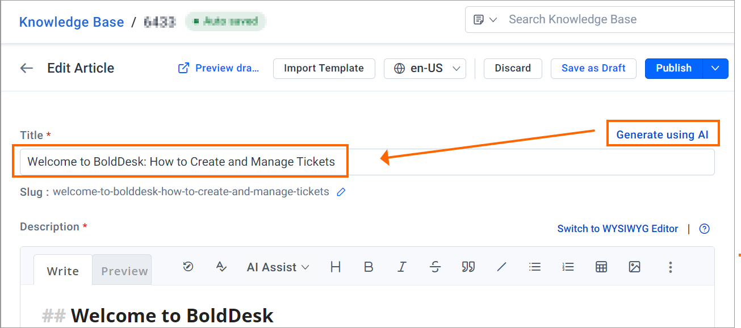
Task: Insert a blockquote using quote icon
Action: (x=468, y=267)
